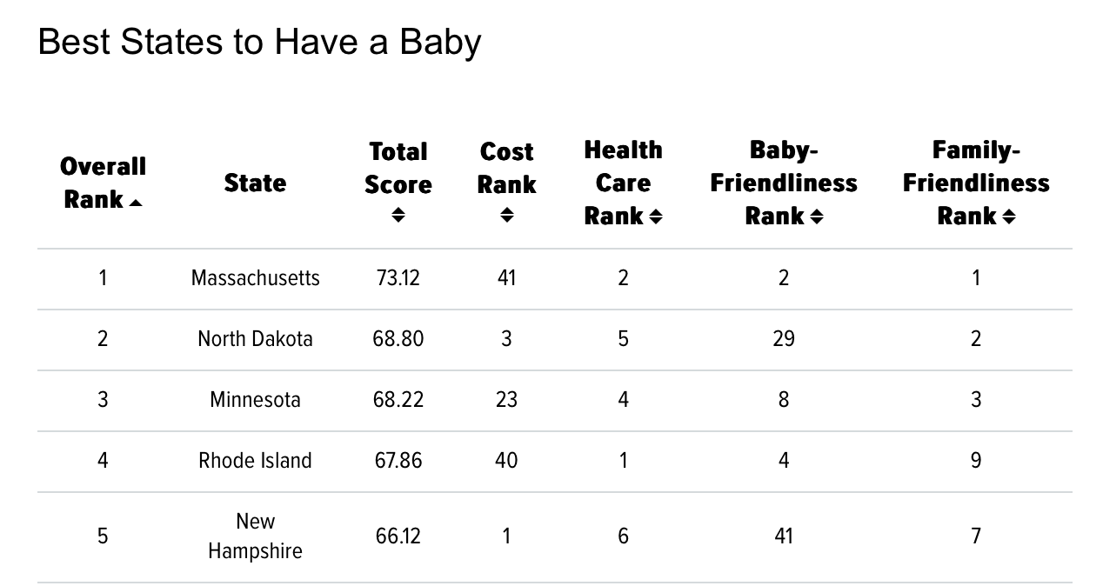
Task: Click the Rhode Island row name
Action: point(255,461)
